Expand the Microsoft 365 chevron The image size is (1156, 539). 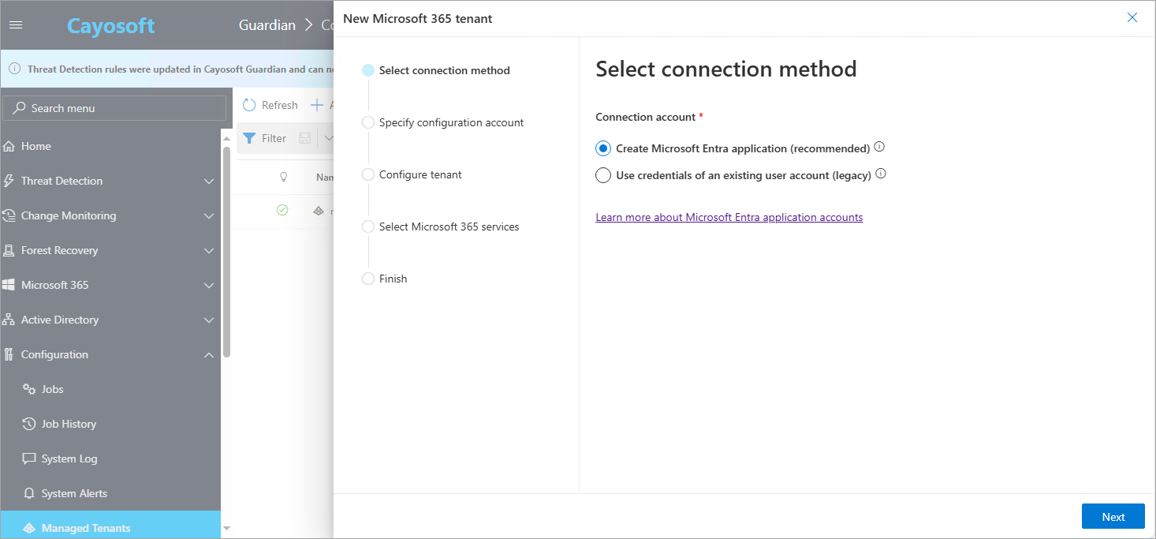point(209,285)
